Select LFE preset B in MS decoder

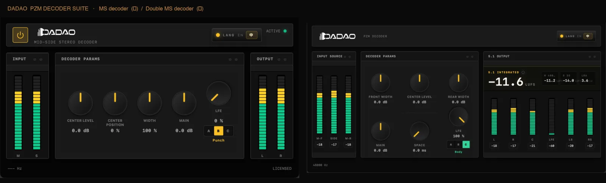pyautogui.click(x=219, y=131)
